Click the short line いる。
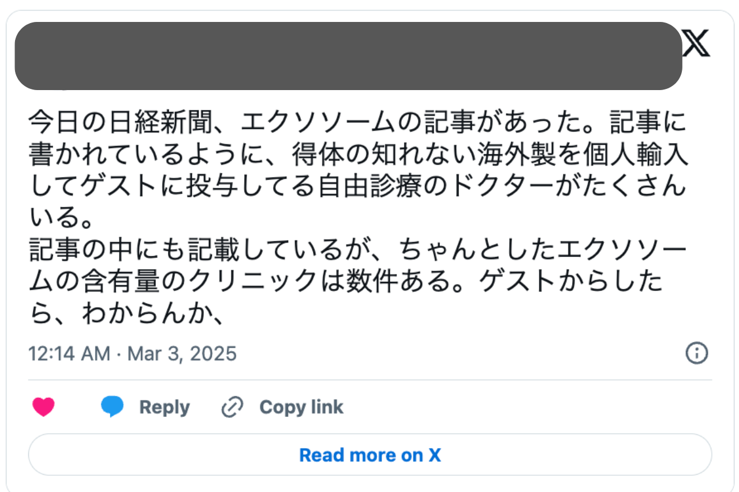 (58, 218)
